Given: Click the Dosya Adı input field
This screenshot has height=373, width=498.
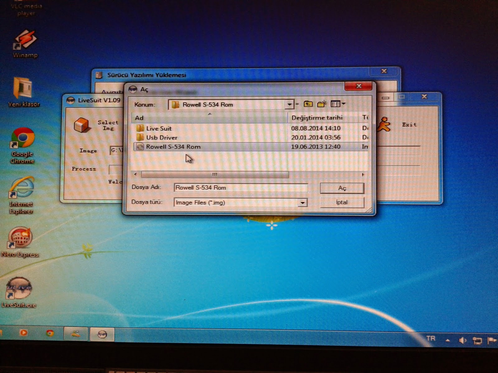Looking at the screenshot, I should coord(241,187).
